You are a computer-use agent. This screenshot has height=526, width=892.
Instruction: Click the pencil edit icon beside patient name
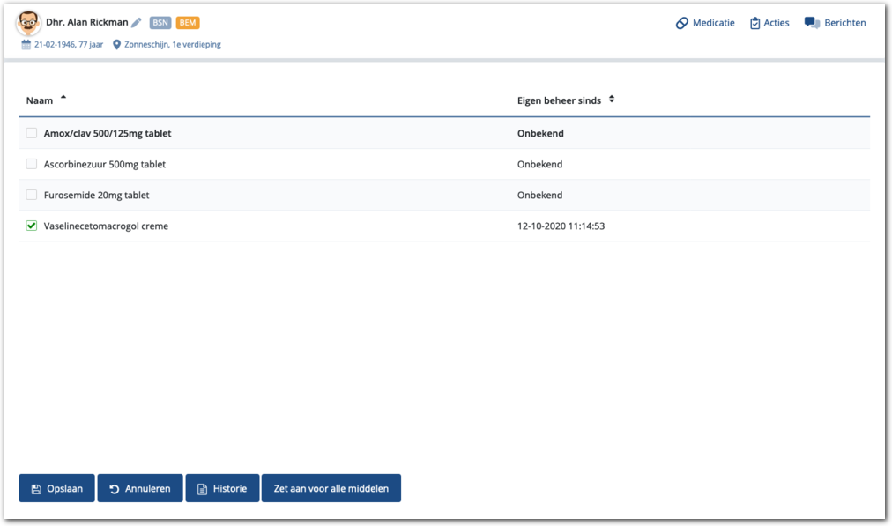(x=137, y=23)
